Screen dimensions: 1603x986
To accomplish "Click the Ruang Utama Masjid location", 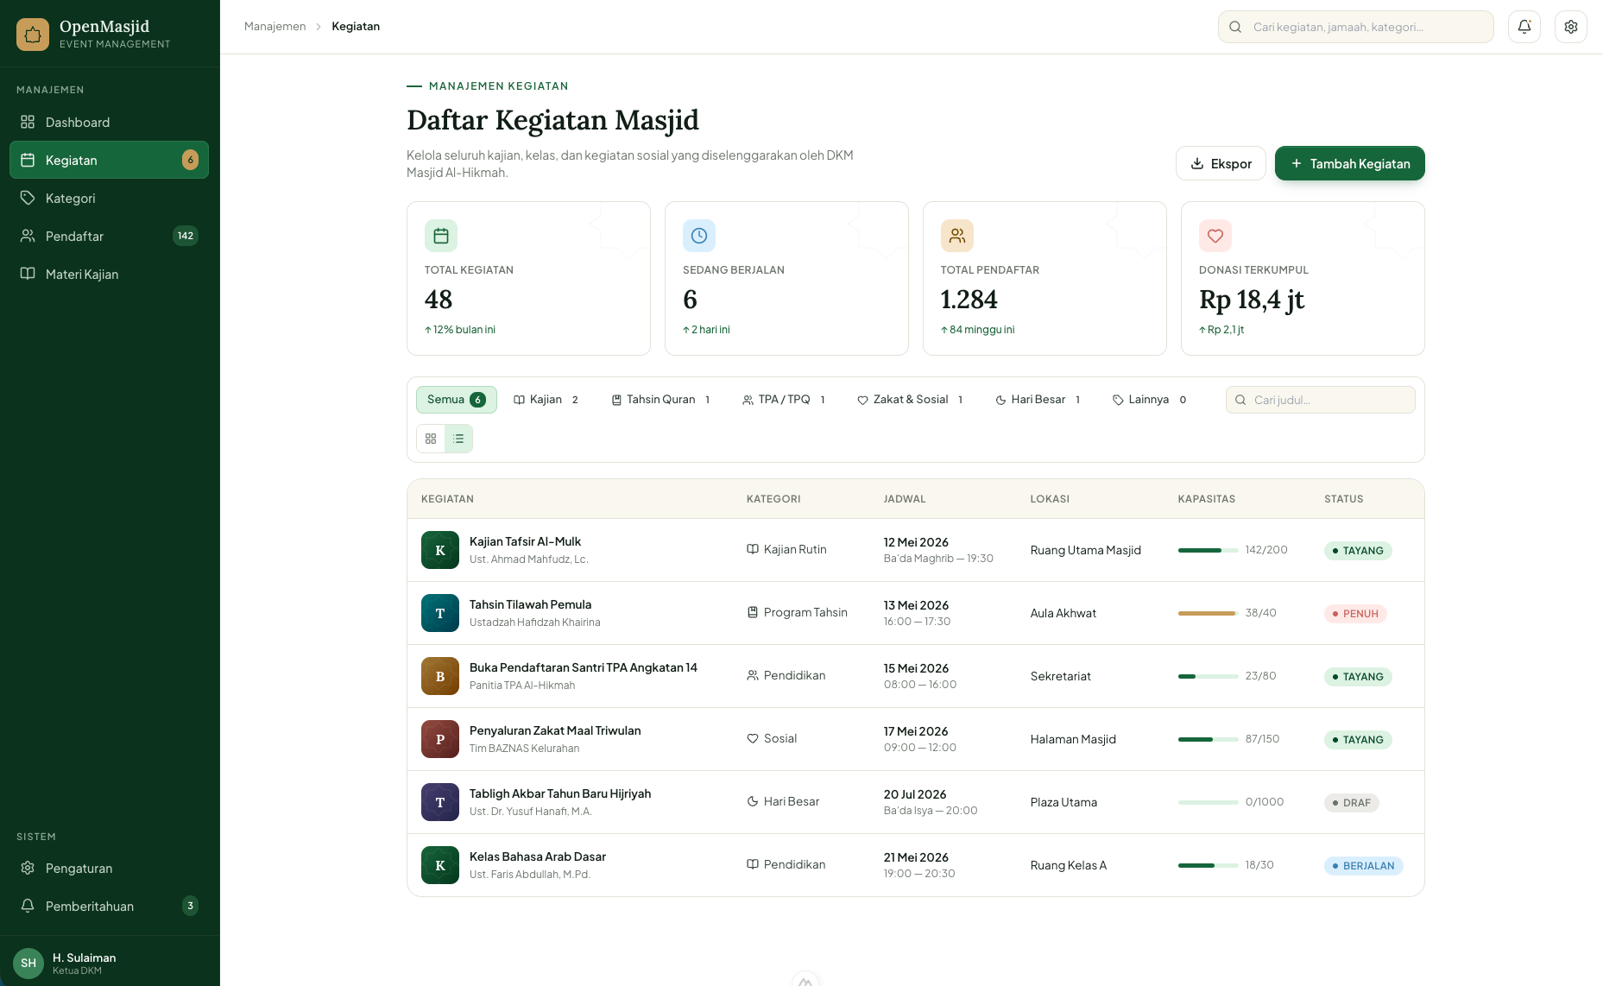I will pos(1086,550).
